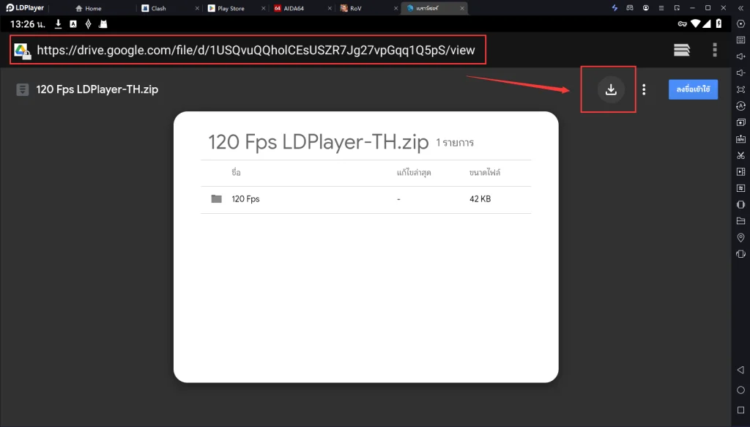Open video recorder icon in sidebar
The image size is (750, 427).
click(741, 171)
